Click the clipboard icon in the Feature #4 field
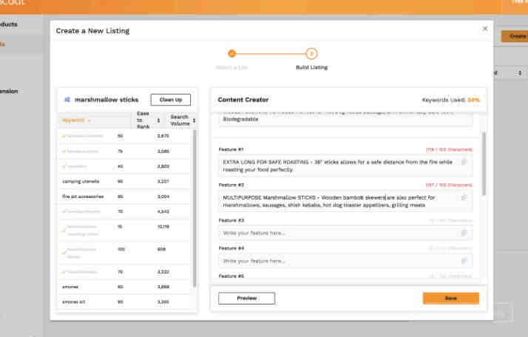 [x=464, y=261]
